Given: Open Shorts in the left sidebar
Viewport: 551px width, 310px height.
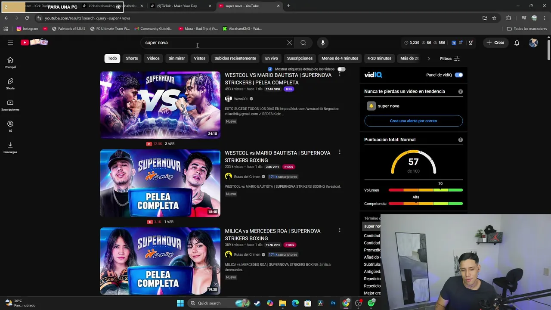Looking at the screenshot, I should point(10,84).
